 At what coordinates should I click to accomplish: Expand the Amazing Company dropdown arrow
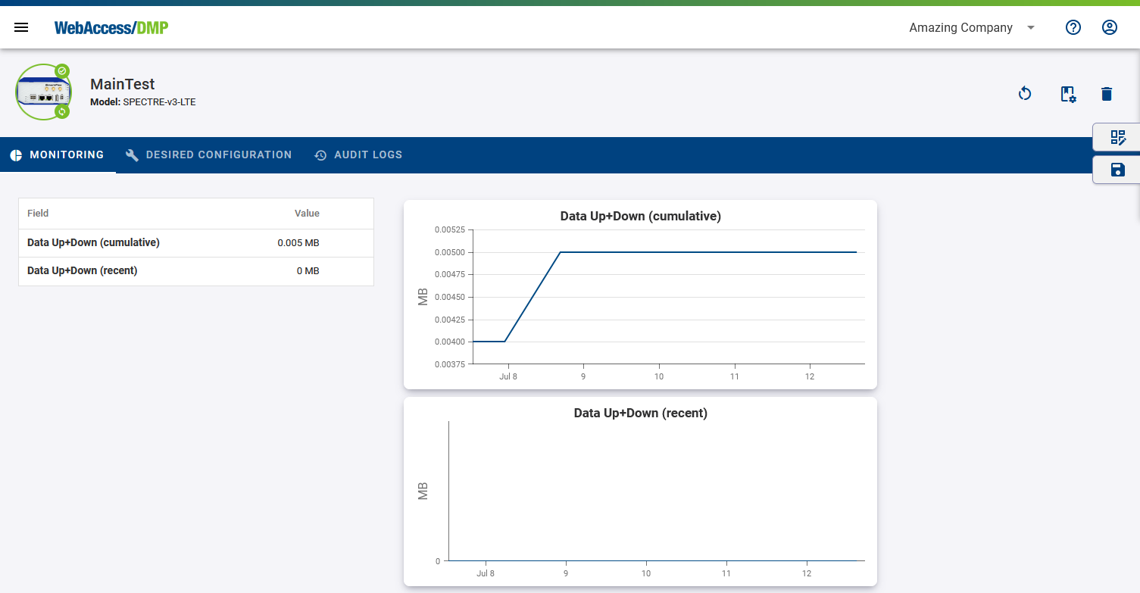pos(1030,28)
